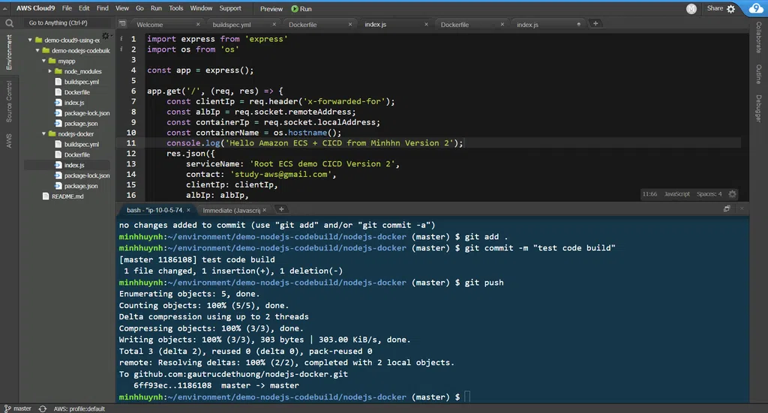The width and height of the screenshot is (768, 413).
Task: Select package-lock.json under nodejs-docker
Action: 87,175
